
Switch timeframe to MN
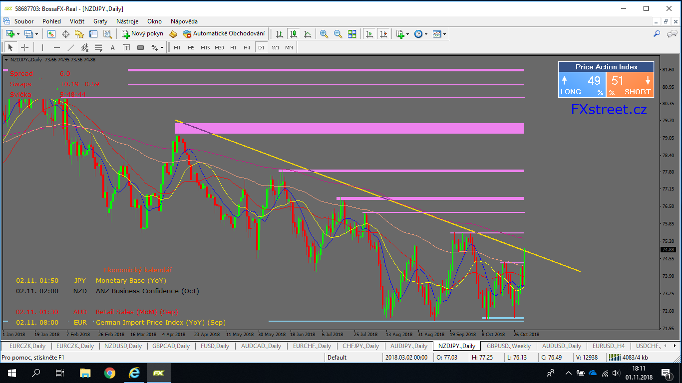[x=289, y=47]
